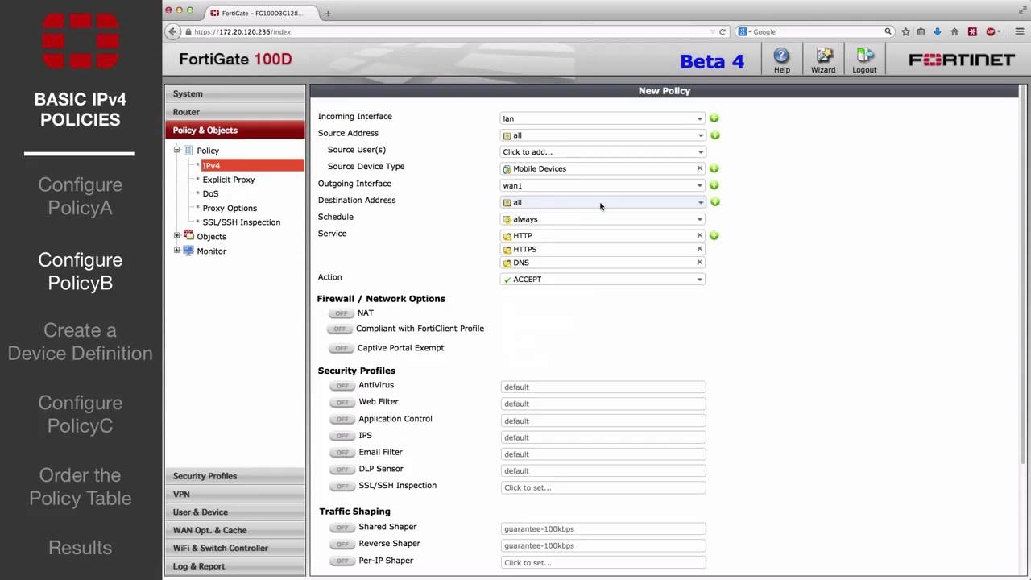Open the Router menu section
The image size is (1031, 580).
235,112
